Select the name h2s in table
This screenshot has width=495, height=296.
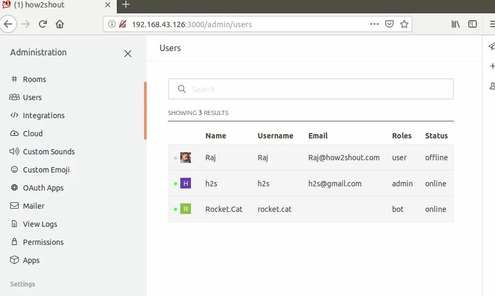coord(211,184)
